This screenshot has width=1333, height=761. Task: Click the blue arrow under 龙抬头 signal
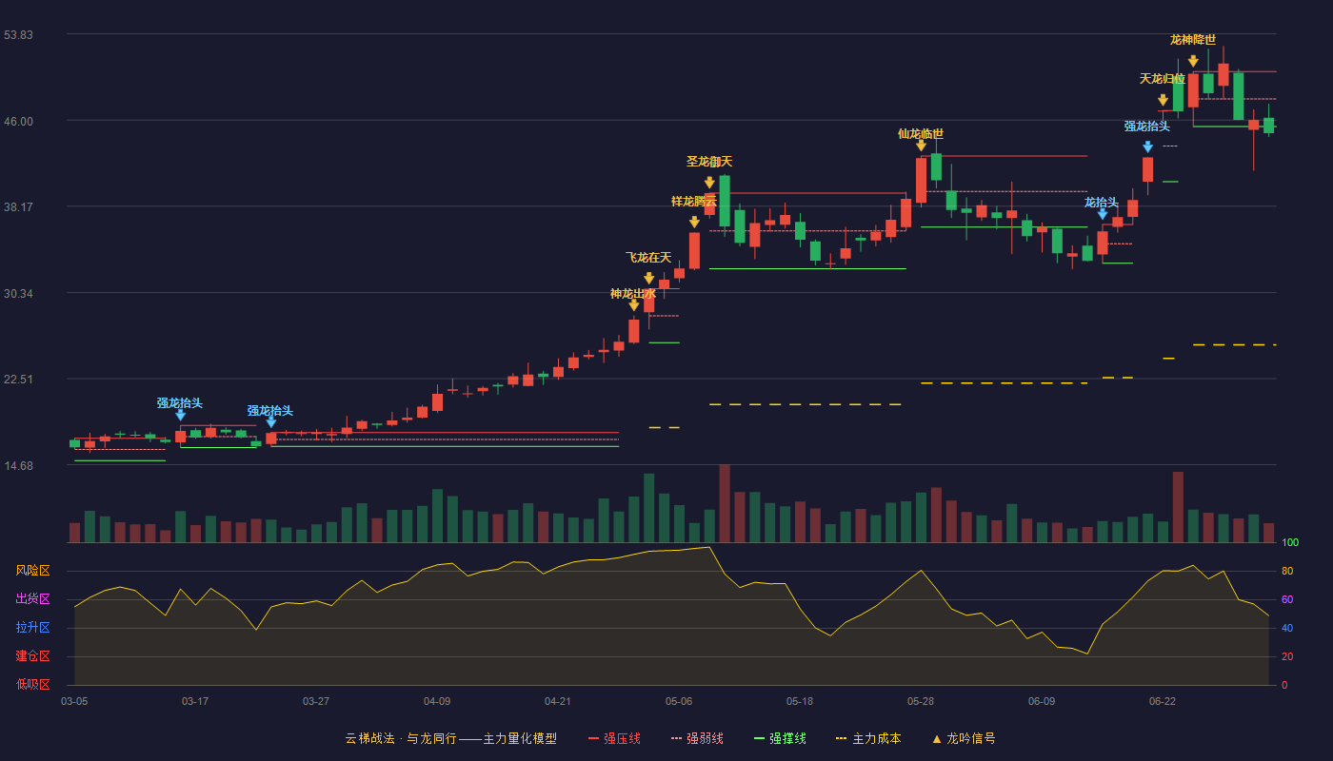point(1103,214)
